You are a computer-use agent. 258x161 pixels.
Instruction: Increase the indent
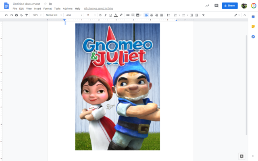(197, 15)
